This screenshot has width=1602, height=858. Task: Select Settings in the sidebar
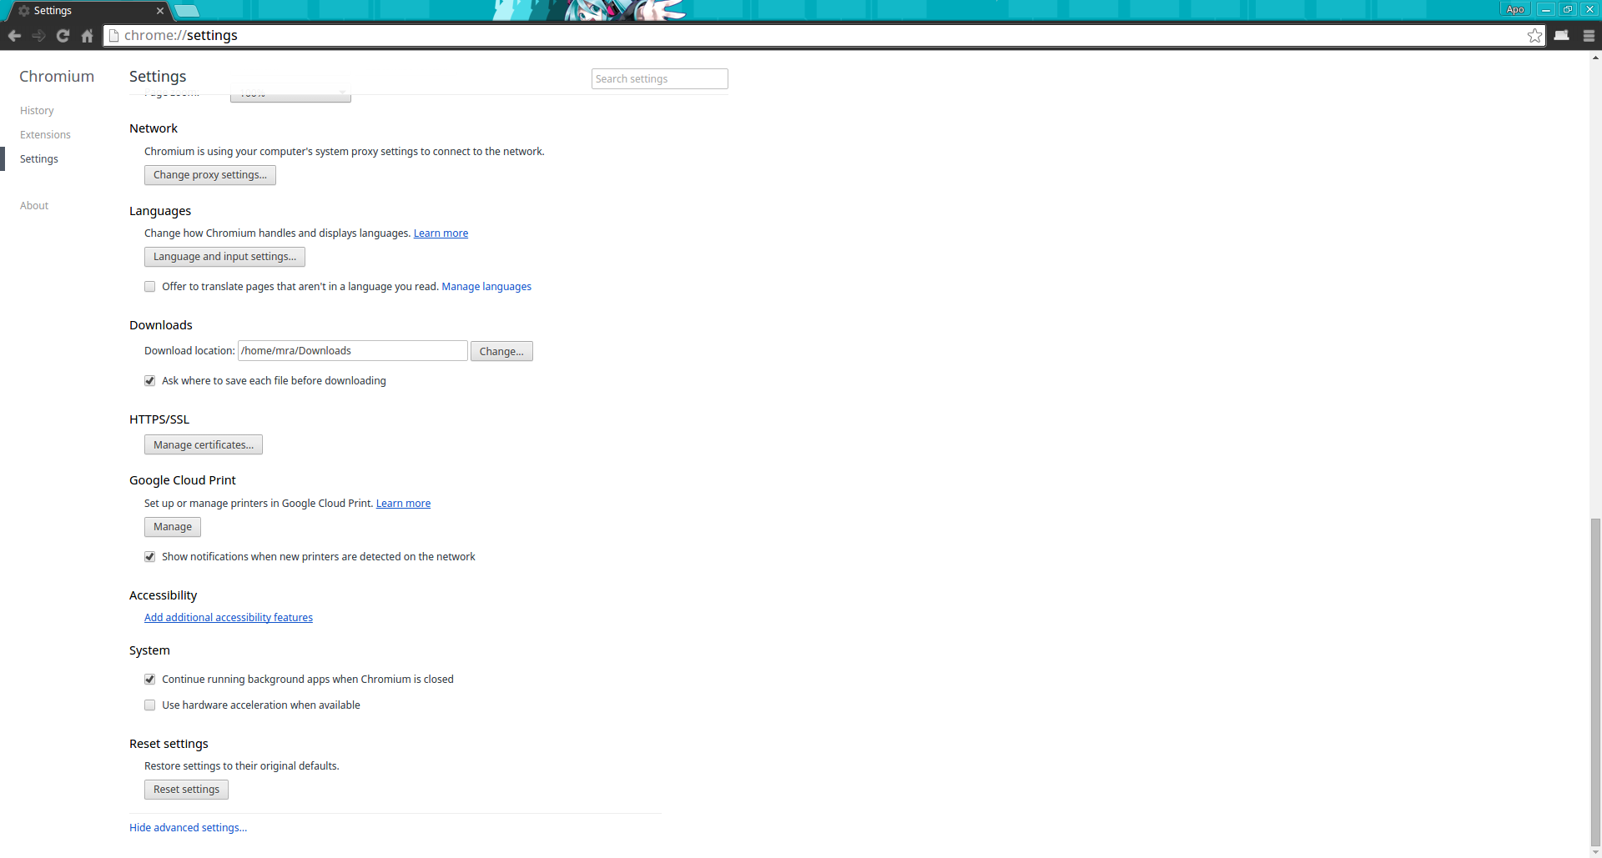point(39,159)
